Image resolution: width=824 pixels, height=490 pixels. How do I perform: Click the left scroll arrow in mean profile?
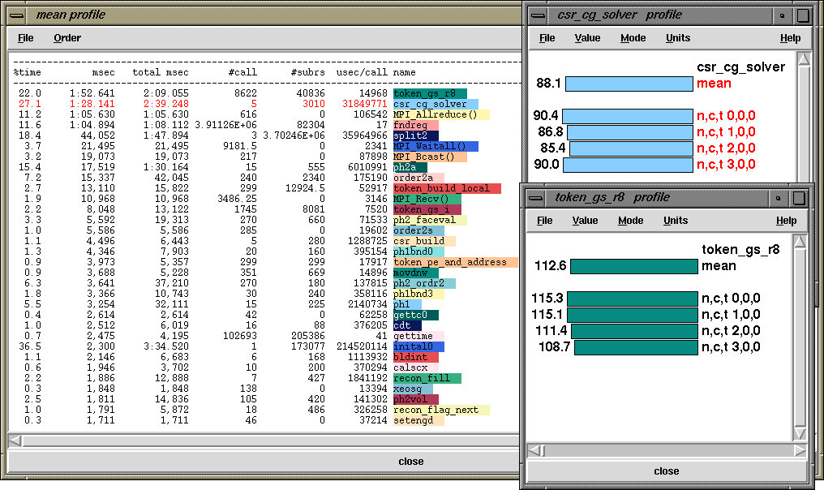tap(15, 441)
